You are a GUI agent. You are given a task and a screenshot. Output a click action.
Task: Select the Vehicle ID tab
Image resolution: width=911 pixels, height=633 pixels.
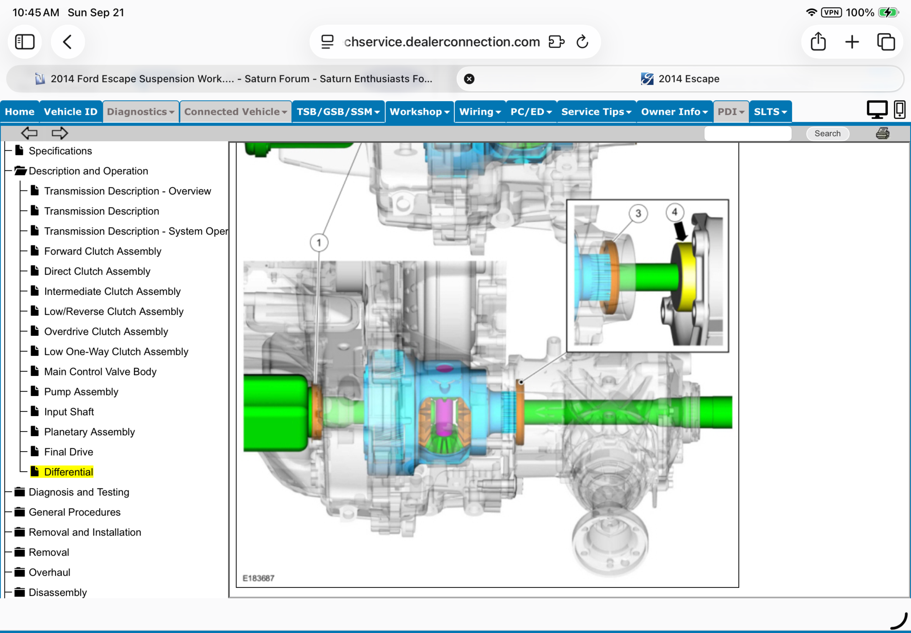71,112
